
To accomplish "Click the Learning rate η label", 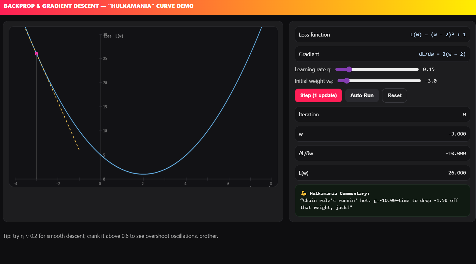I will coord(313,69).
